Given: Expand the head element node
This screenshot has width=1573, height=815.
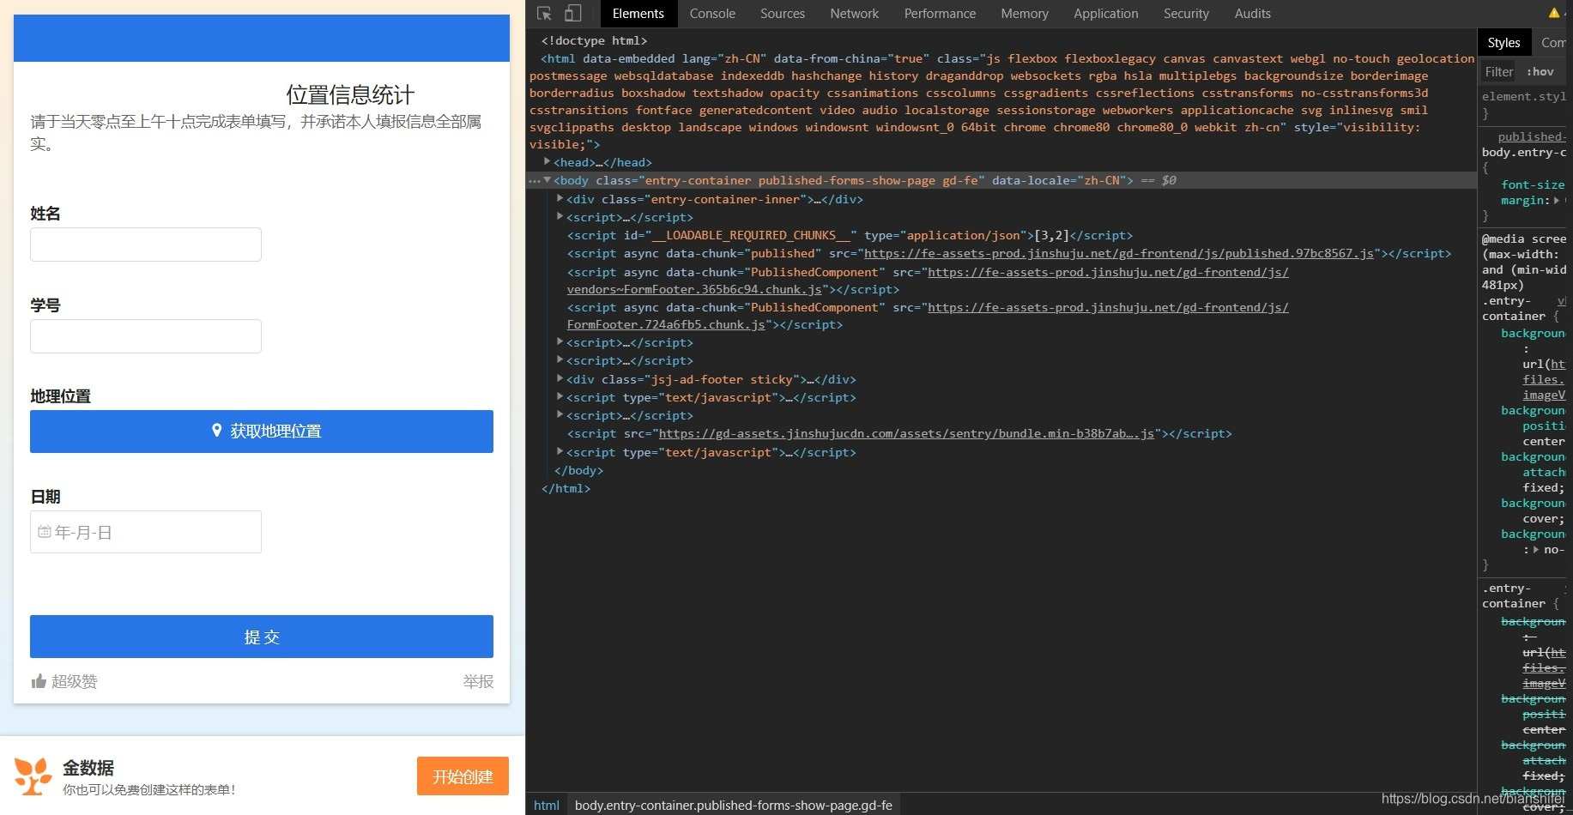Looking at the screenshot, I should click(x=547, y=161).
